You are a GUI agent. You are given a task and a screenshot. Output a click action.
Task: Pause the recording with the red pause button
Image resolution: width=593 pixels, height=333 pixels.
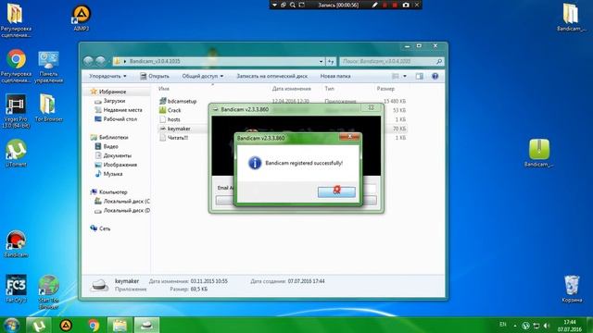[x=385, y=5]
